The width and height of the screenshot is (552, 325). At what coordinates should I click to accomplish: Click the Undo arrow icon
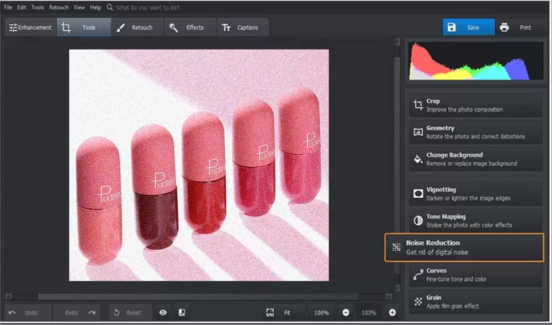(x=12, y=312)
